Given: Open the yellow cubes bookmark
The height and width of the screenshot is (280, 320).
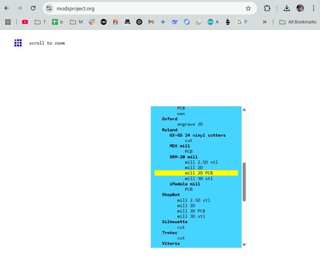Looking at the screenshot, I should point(198,22).
